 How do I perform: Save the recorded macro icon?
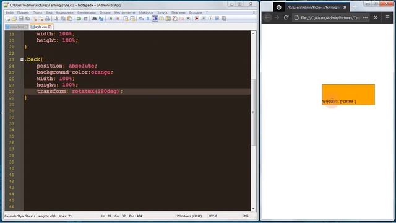coord(224,19)
